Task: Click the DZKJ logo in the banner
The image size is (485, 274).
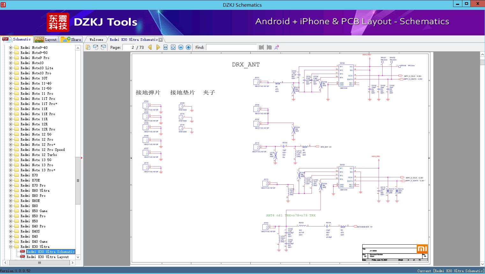Action: 58,22
